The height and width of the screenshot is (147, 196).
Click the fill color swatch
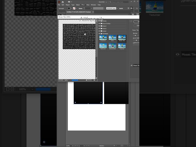pos(69,8)
